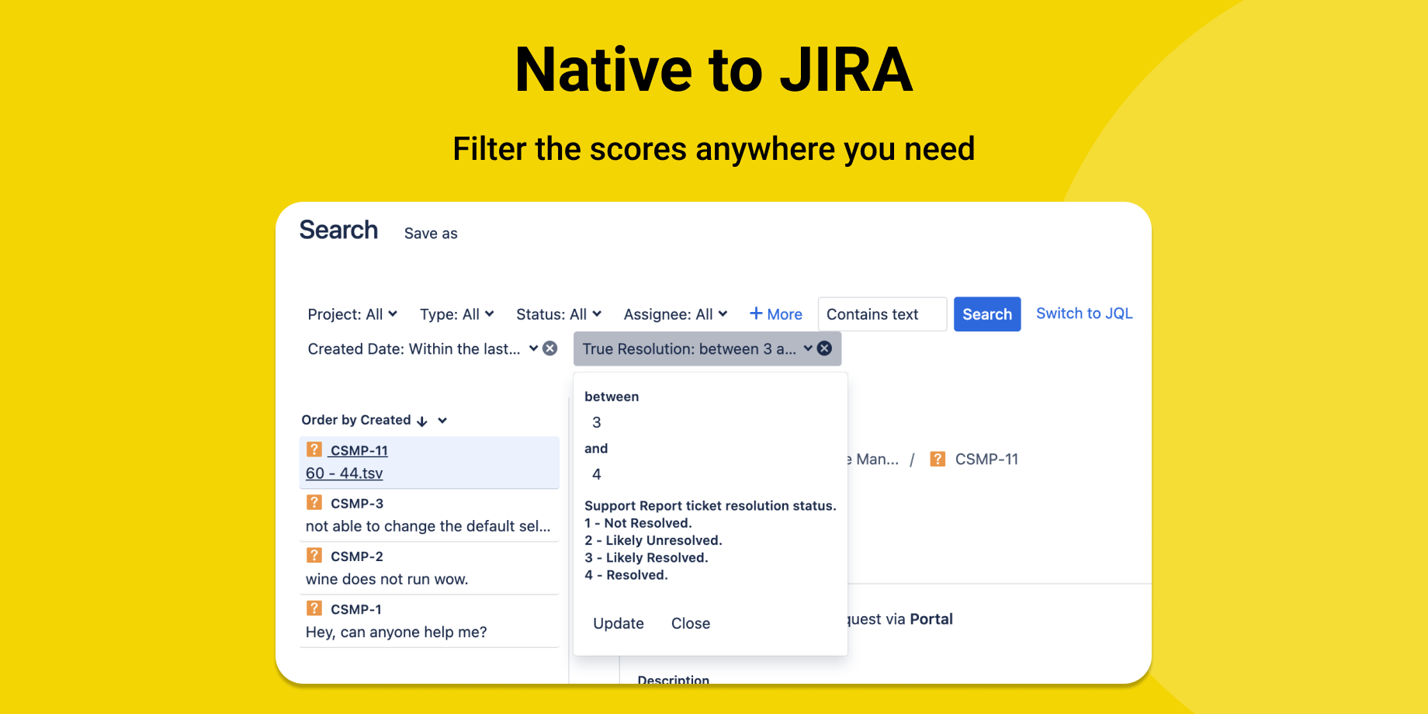Viewport: 1428px width, 714px height.
Task: Open the Status: All dropdown
Action: [559, 314]
